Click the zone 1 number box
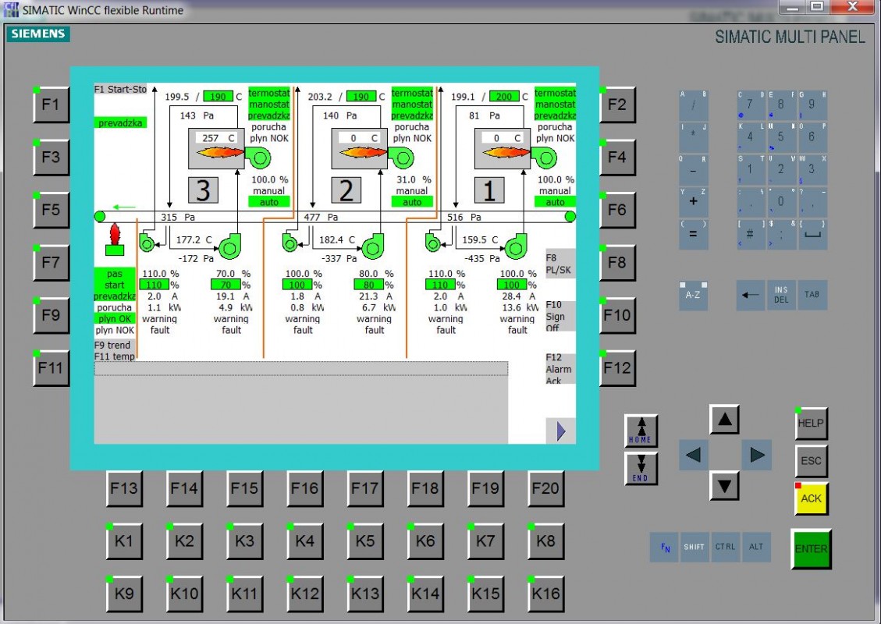This screenshot has width=881, height=624. click(489, 190)
